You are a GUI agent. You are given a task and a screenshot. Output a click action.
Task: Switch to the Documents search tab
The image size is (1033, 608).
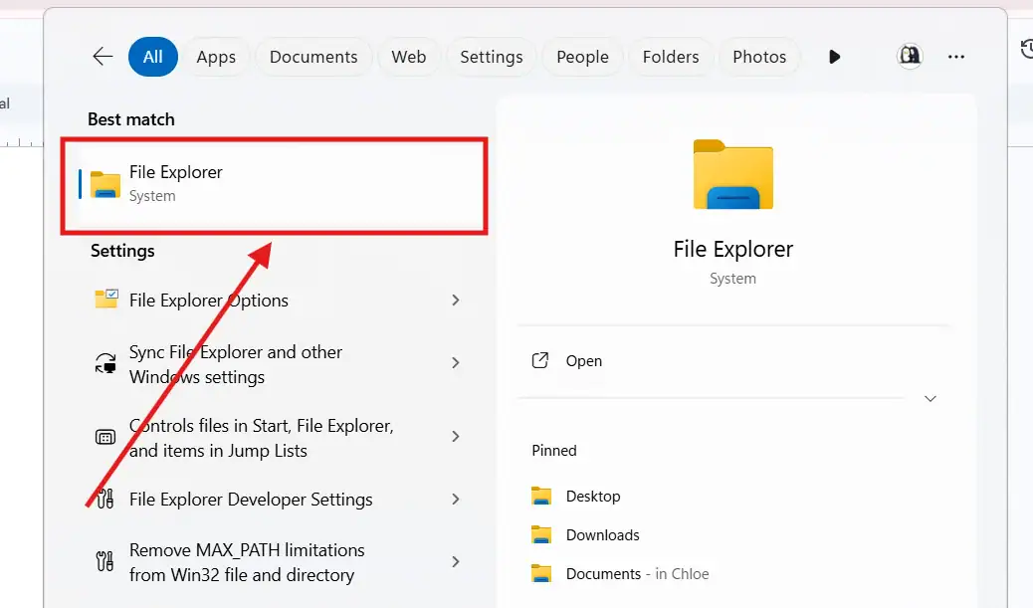313,57
